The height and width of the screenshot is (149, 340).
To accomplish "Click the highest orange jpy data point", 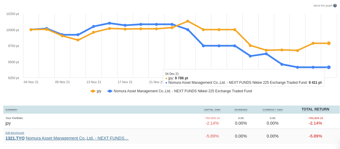I will (188, 21).
